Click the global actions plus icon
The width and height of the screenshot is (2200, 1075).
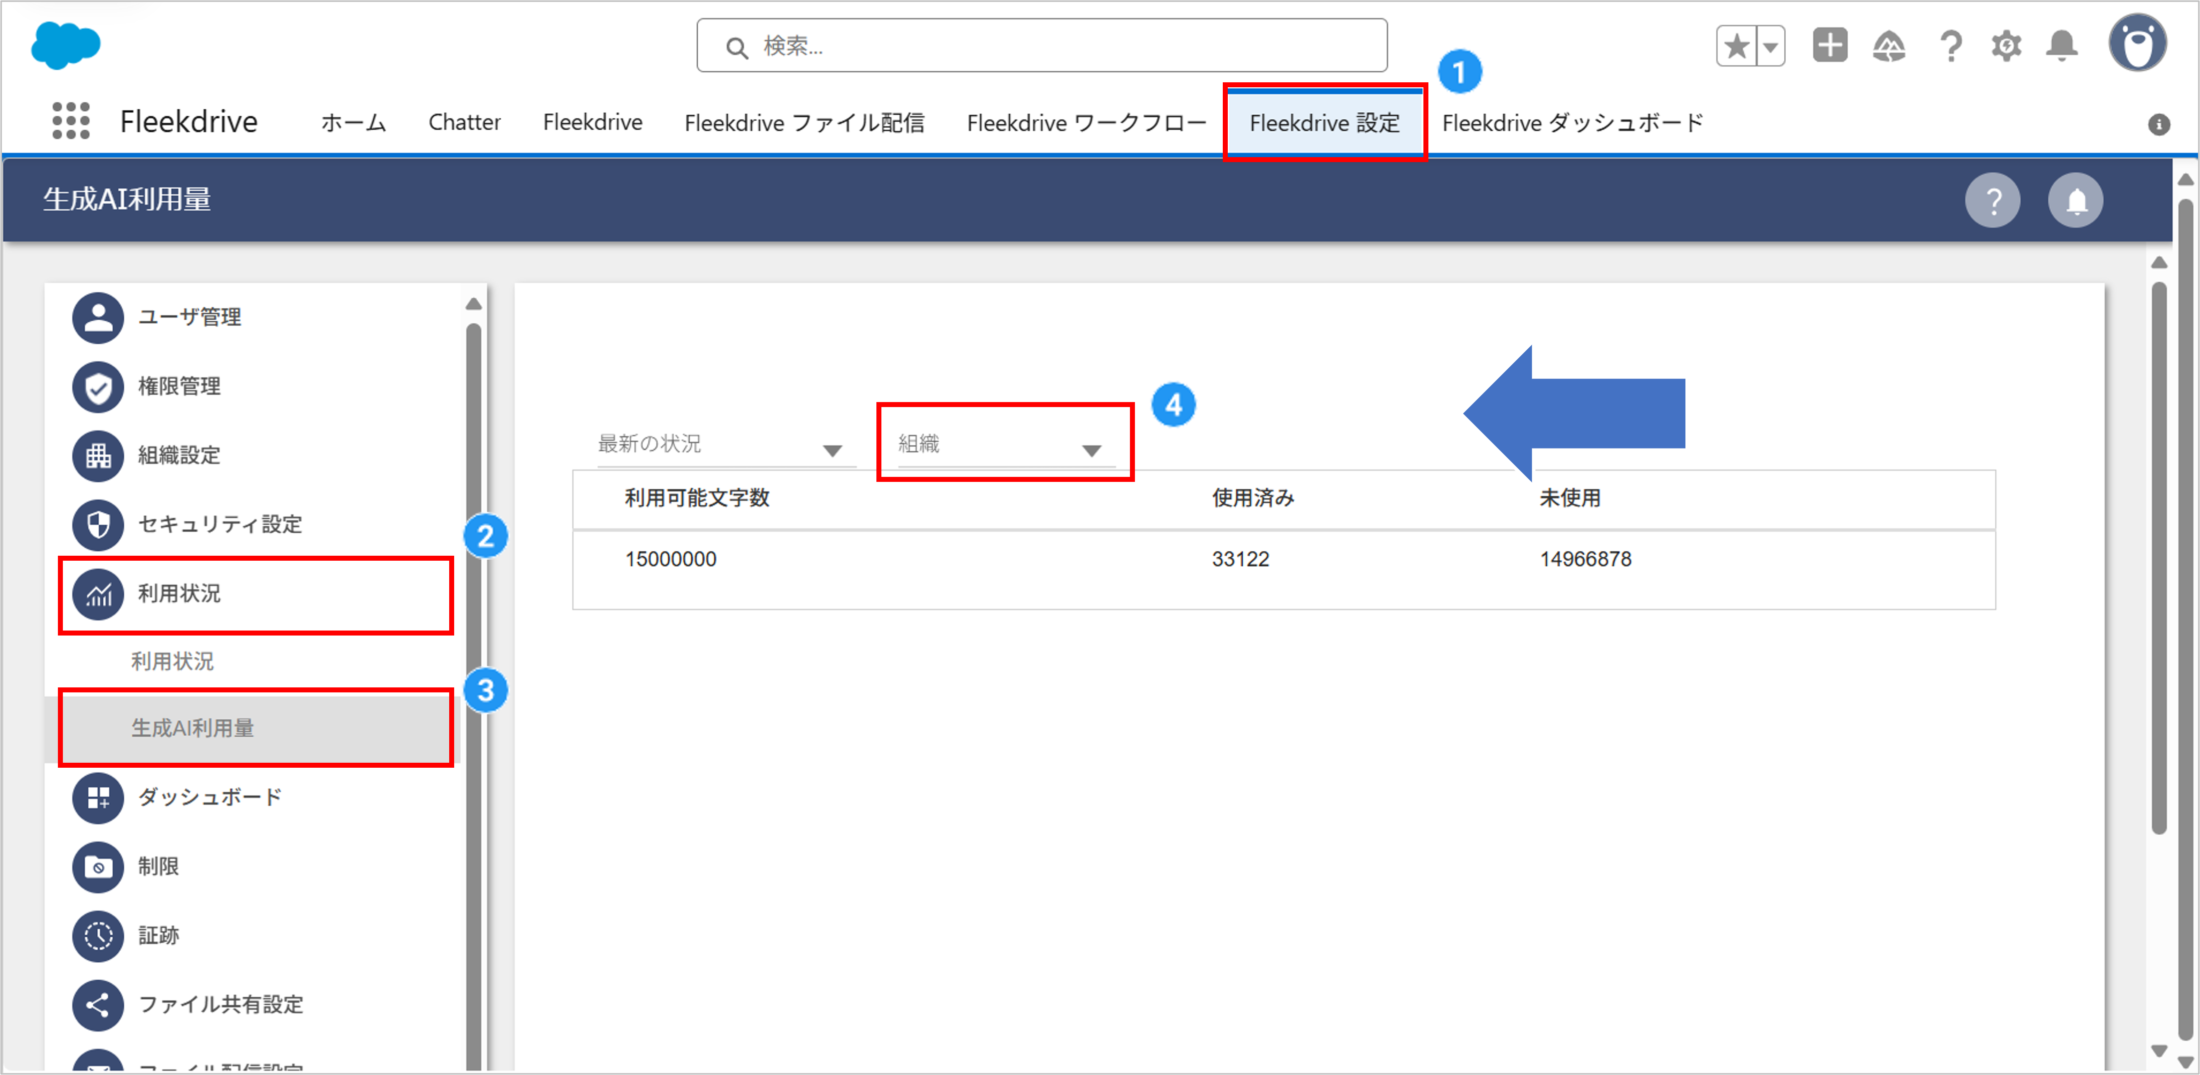coord(1829,45)
